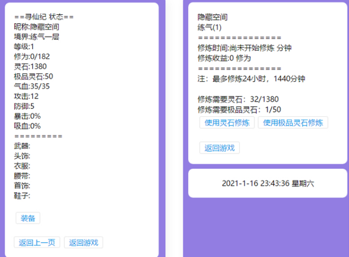Viewport: 349px width, 257px height.
Task: Select the title text ==寻仙纪 状态==
Action: 44,17
